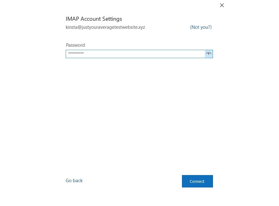The height and width of the screenshot is (206, 279).
Task: Dismiss the dialog with the X icon
Action: tap(222, 5)
